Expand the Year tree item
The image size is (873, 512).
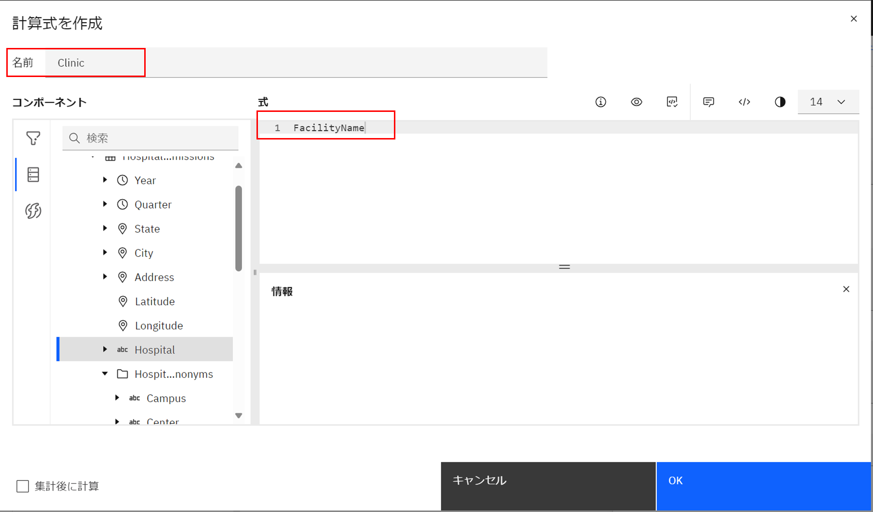point(105,180)
